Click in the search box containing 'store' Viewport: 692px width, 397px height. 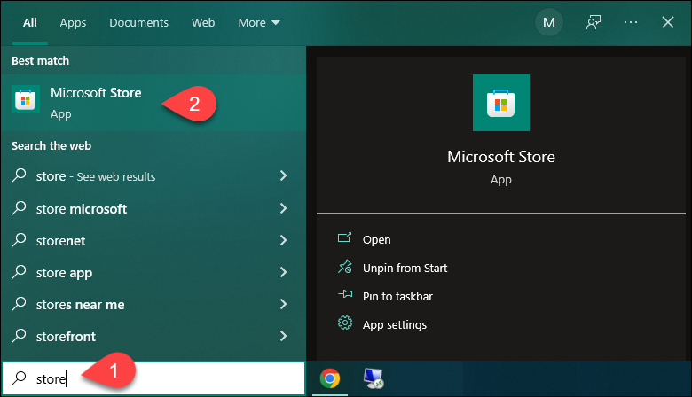tap(153, 378)
